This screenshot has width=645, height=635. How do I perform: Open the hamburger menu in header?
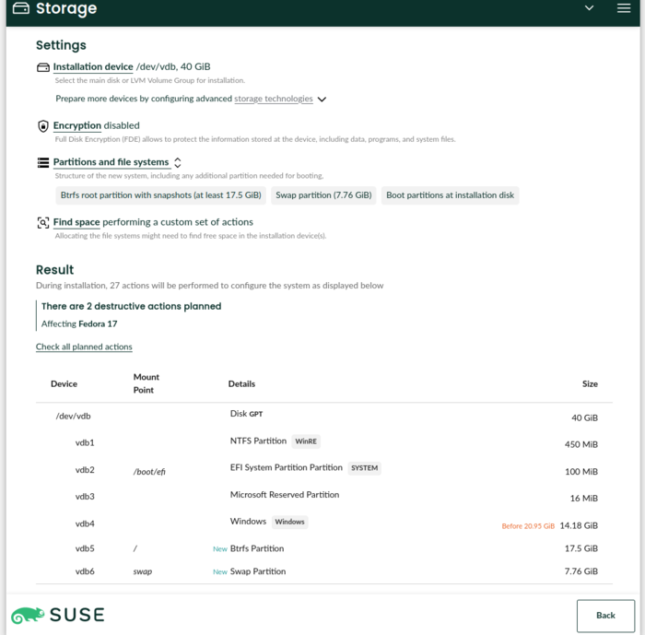tap(624, 8)
